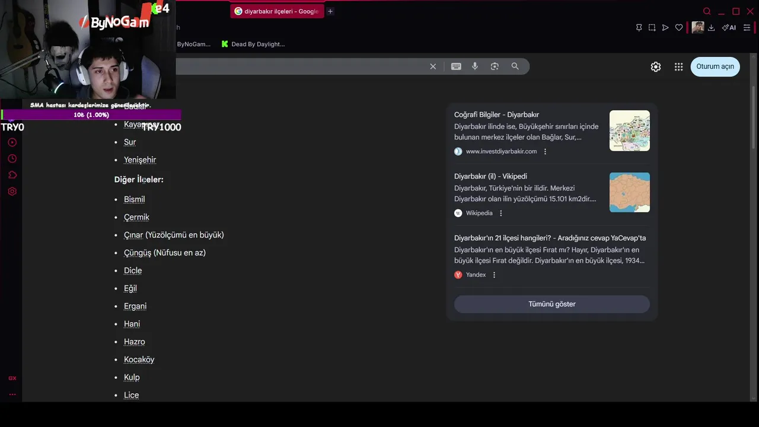Click the Oturum açın sign-in button

(x=715, y=66)
